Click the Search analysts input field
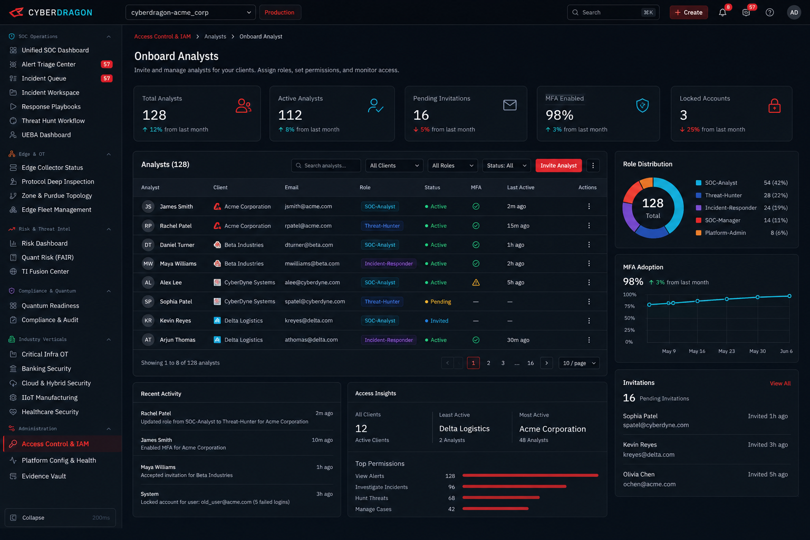The image size is (810, 540). tap(326, 166)
